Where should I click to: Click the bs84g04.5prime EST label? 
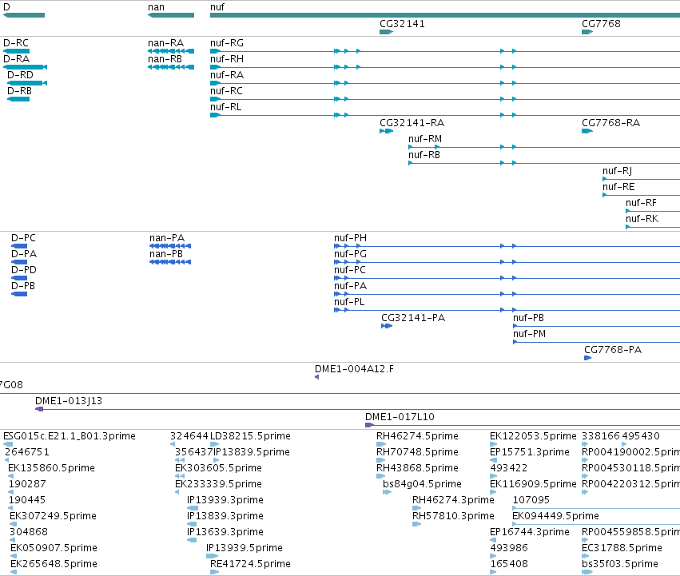(422, 484)
